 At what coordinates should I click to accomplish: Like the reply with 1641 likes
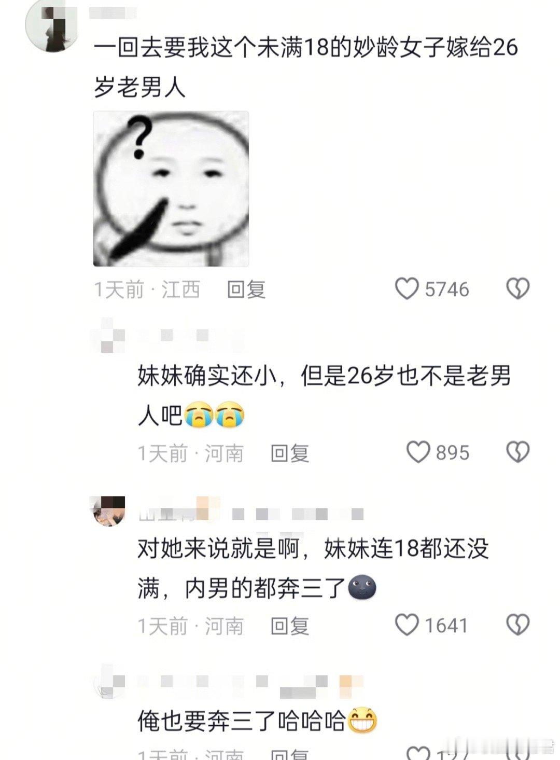(x=407, y=625)
